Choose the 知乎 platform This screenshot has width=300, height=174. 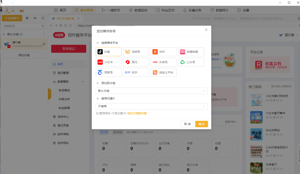tap(136, 72)
